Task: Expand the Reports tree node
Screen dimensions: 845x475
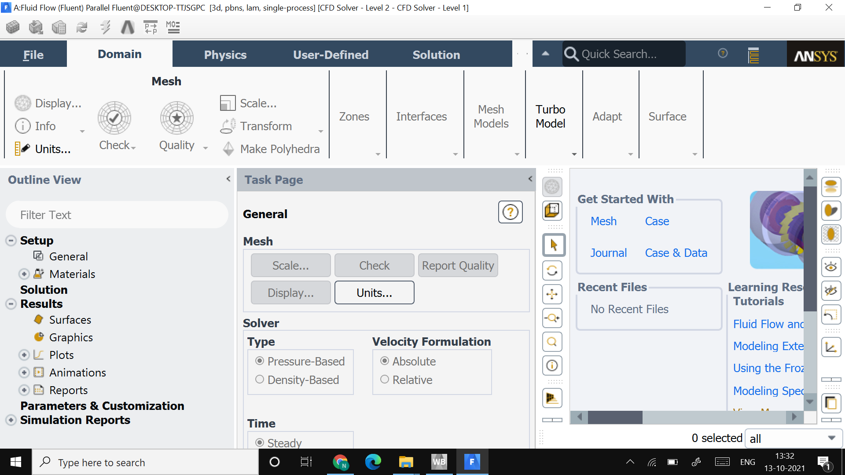Action: point(24,390)
